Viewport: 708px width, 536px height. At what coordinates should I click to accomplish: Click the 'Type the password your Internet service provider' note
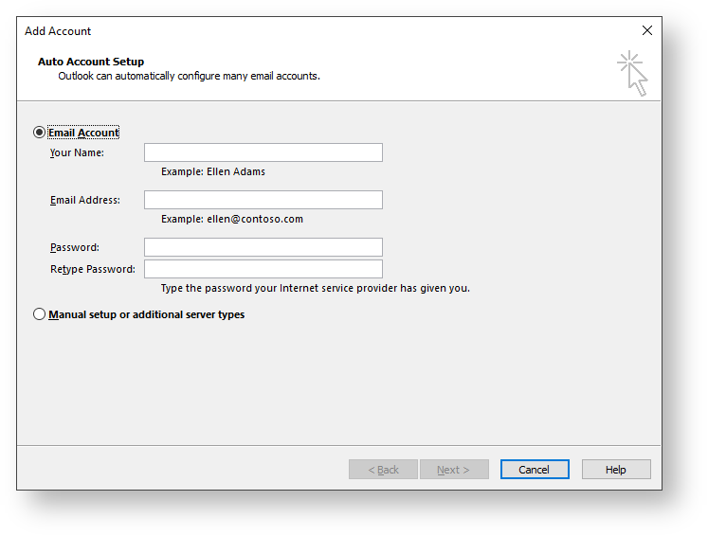click(316, 288)
